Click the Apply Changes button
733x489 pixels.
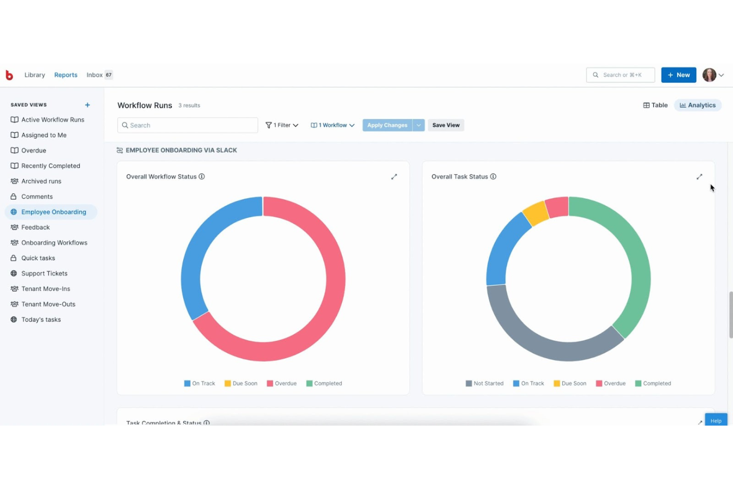click(x=387, y=125)
